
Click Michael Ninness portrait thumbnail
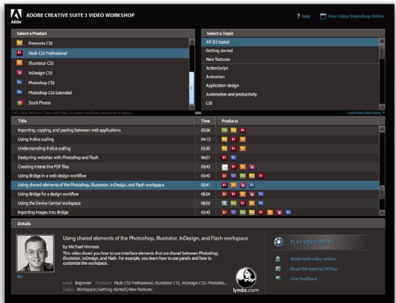point(36,253)
